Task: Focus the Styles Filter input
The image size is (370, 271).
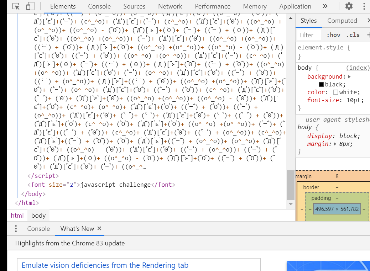Action: coord(309,35)
